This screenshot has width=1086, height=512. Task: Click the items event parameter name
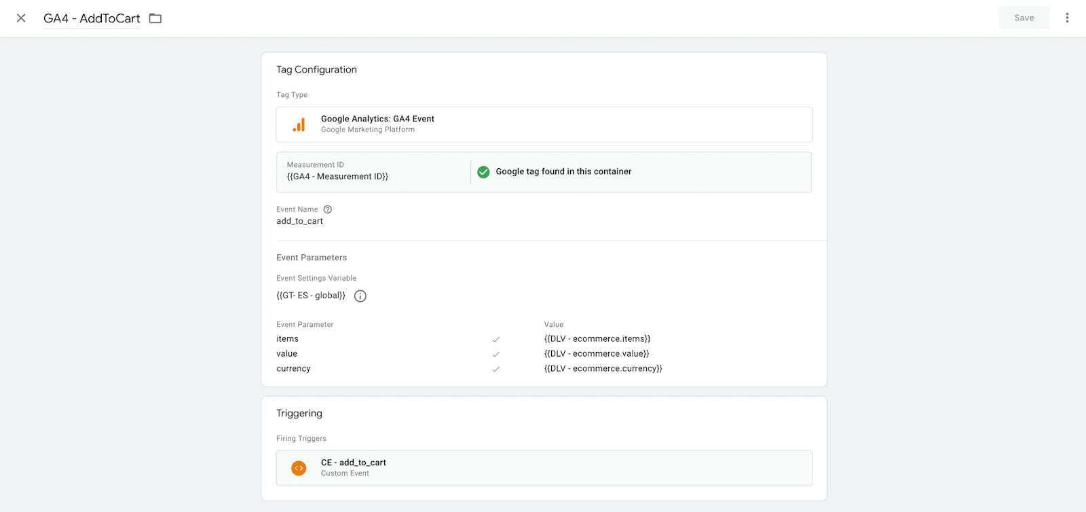coord(287,339)
